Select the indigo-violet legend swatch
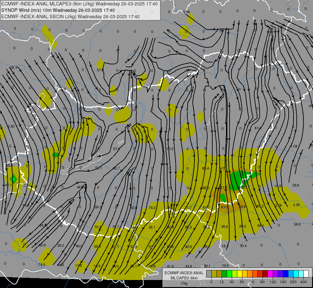Screen dimensions: 313x288 coord(281,274)
